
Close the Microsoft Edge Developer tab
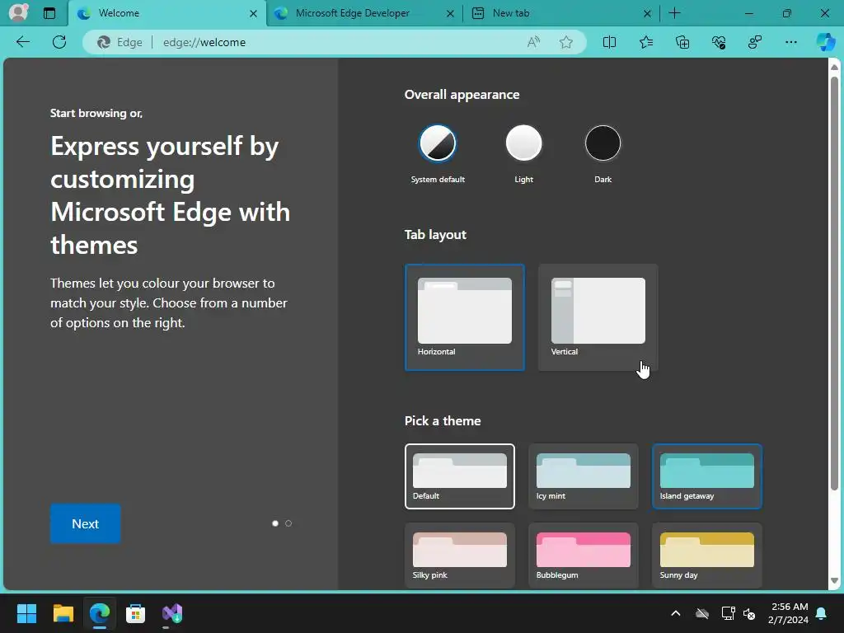point(451,13)
